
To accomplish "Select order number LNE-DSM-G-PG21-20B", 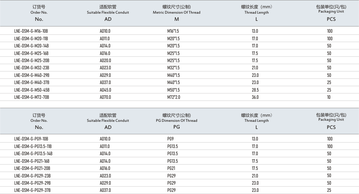I will 32,168.
